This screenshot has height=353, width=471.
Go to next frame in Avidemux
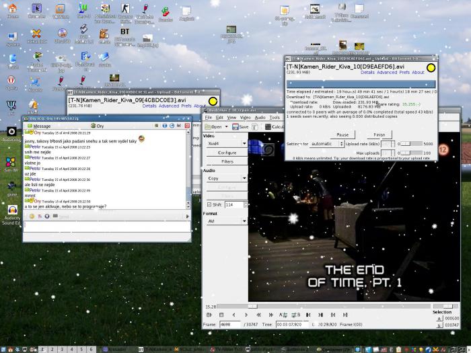coord(246,315)
